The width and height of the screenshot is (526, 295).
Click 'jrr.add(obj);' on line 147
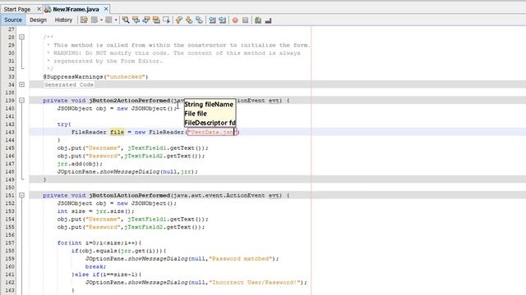tap(80, 164)
